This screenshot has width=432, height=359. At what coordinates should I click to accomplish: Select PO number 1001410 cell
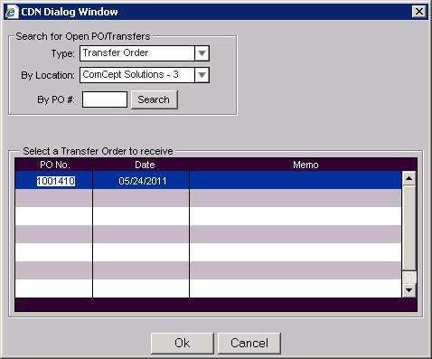click(56, 181)
